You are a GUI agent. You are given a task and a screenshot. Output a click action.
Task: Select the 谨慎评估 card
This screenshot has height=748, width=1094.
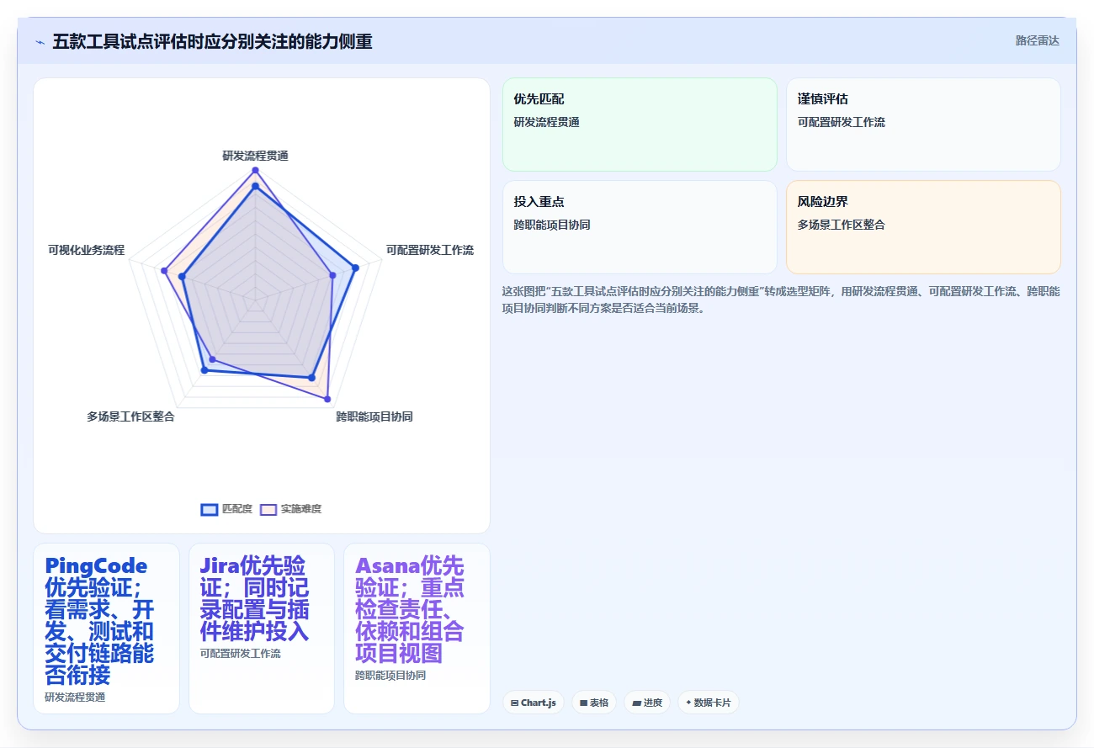(x=923, y=125)
